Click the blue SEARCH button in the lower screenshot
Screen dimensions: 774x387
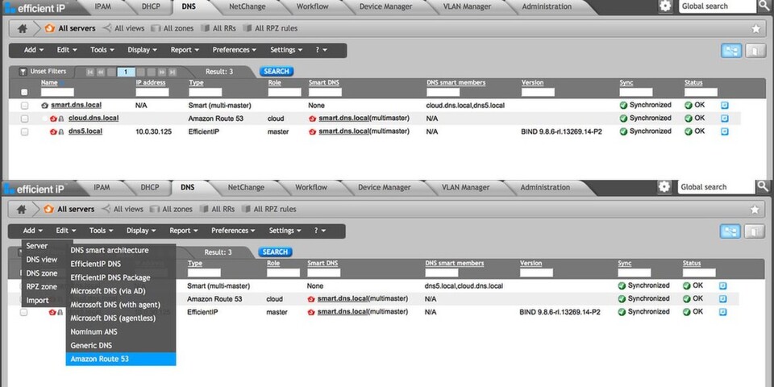[275, 252]
